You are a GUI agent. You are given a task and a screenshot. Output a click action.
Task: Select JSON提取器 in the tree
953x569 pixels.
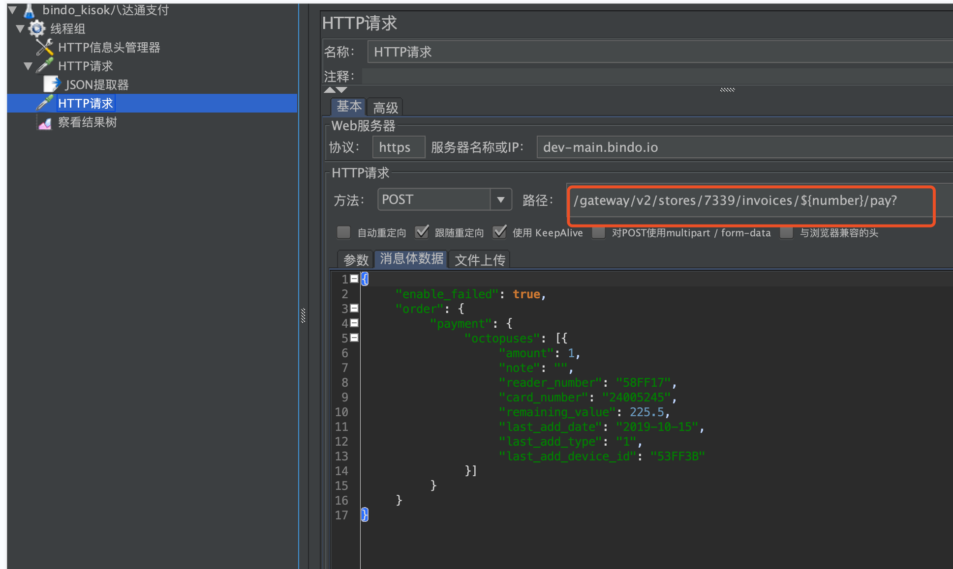click(97, 85)
